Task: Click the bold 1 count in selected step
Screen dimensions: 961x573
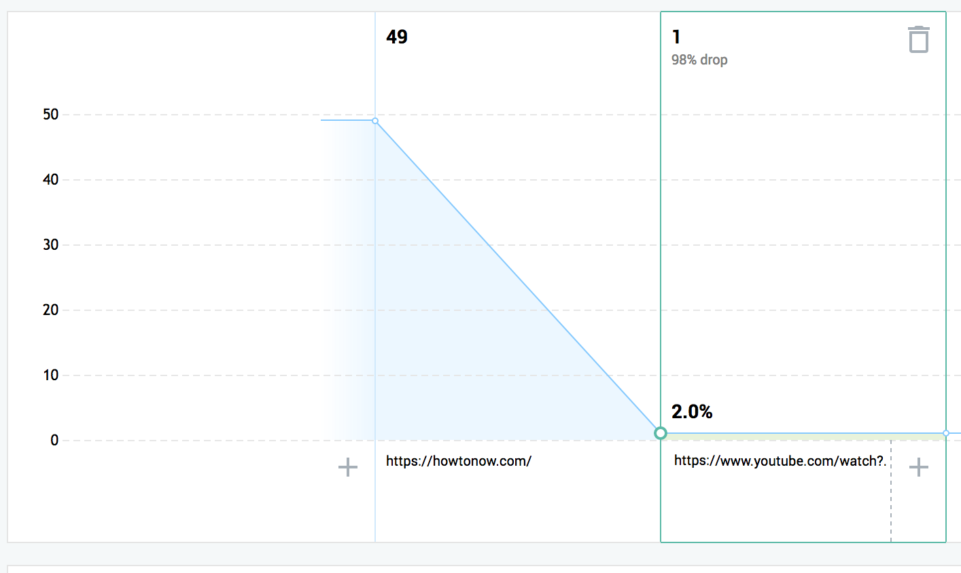Action: click(x=676, y=37)
